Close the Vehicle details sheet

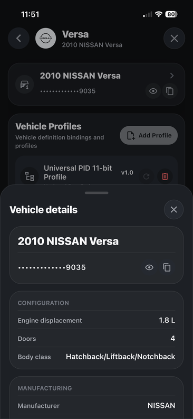tap(174, 209)
